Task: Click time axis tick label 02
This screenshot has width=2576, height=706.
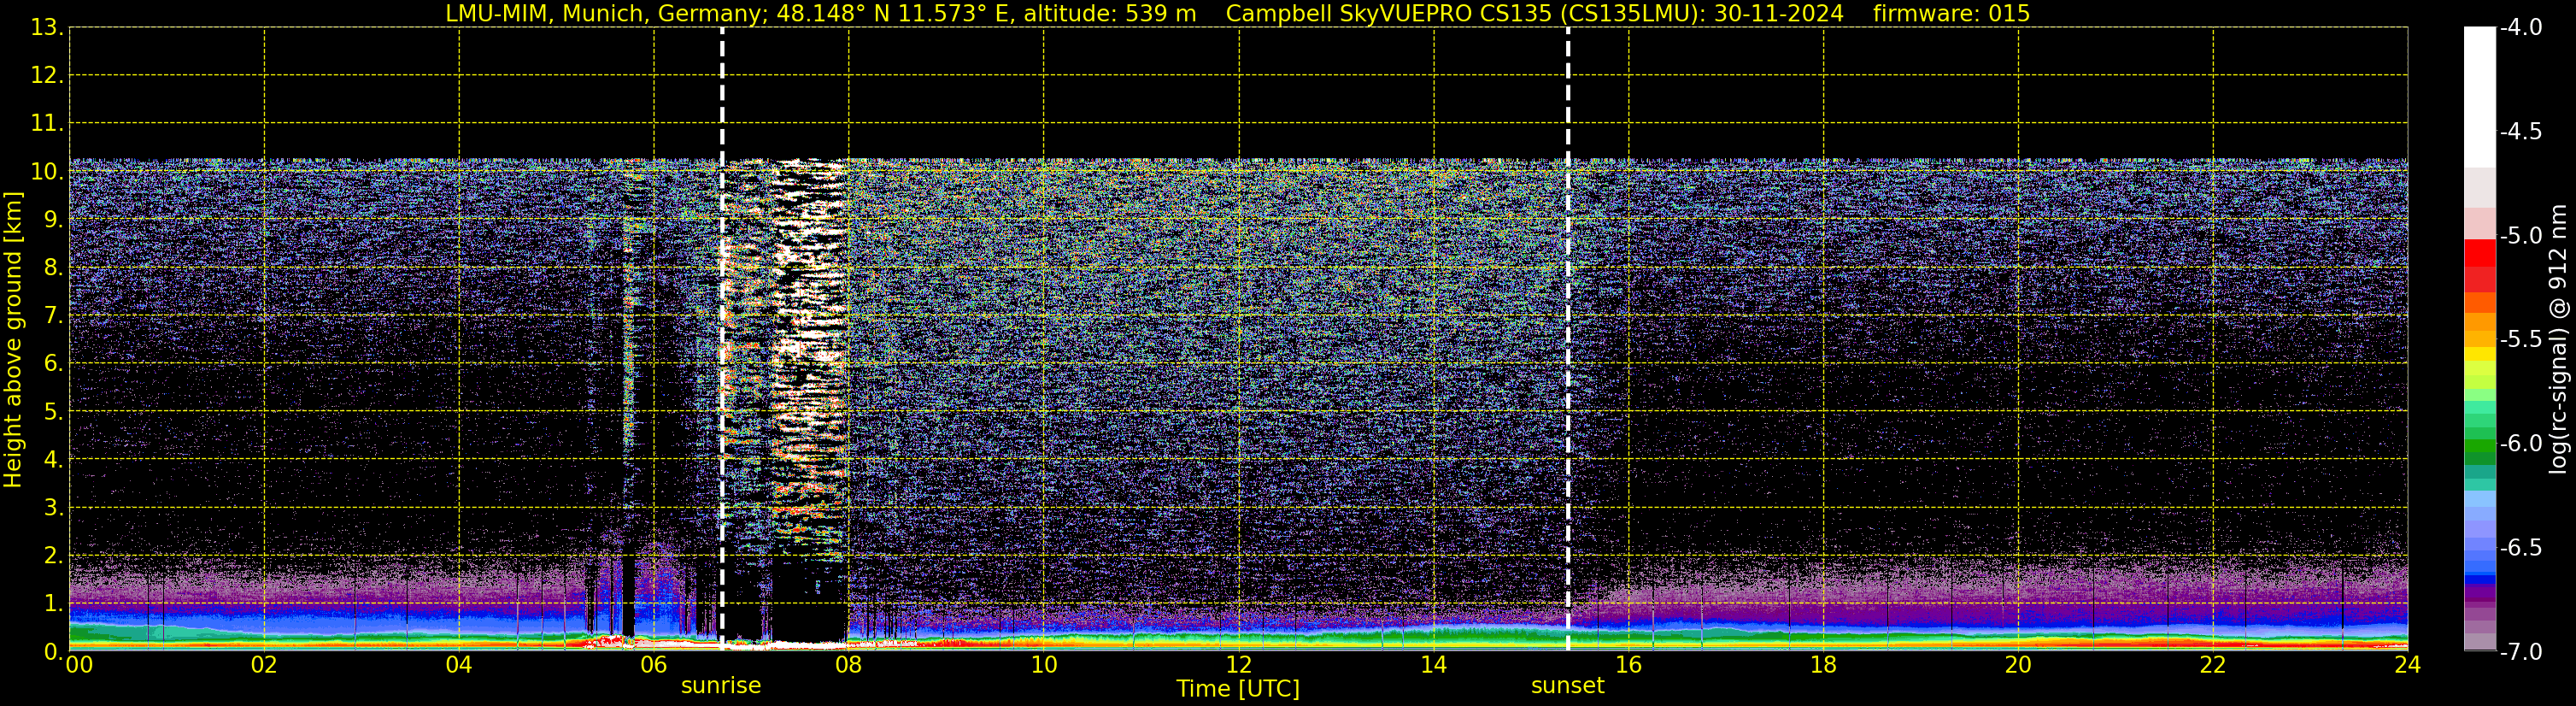Action: tap(264, 665)
